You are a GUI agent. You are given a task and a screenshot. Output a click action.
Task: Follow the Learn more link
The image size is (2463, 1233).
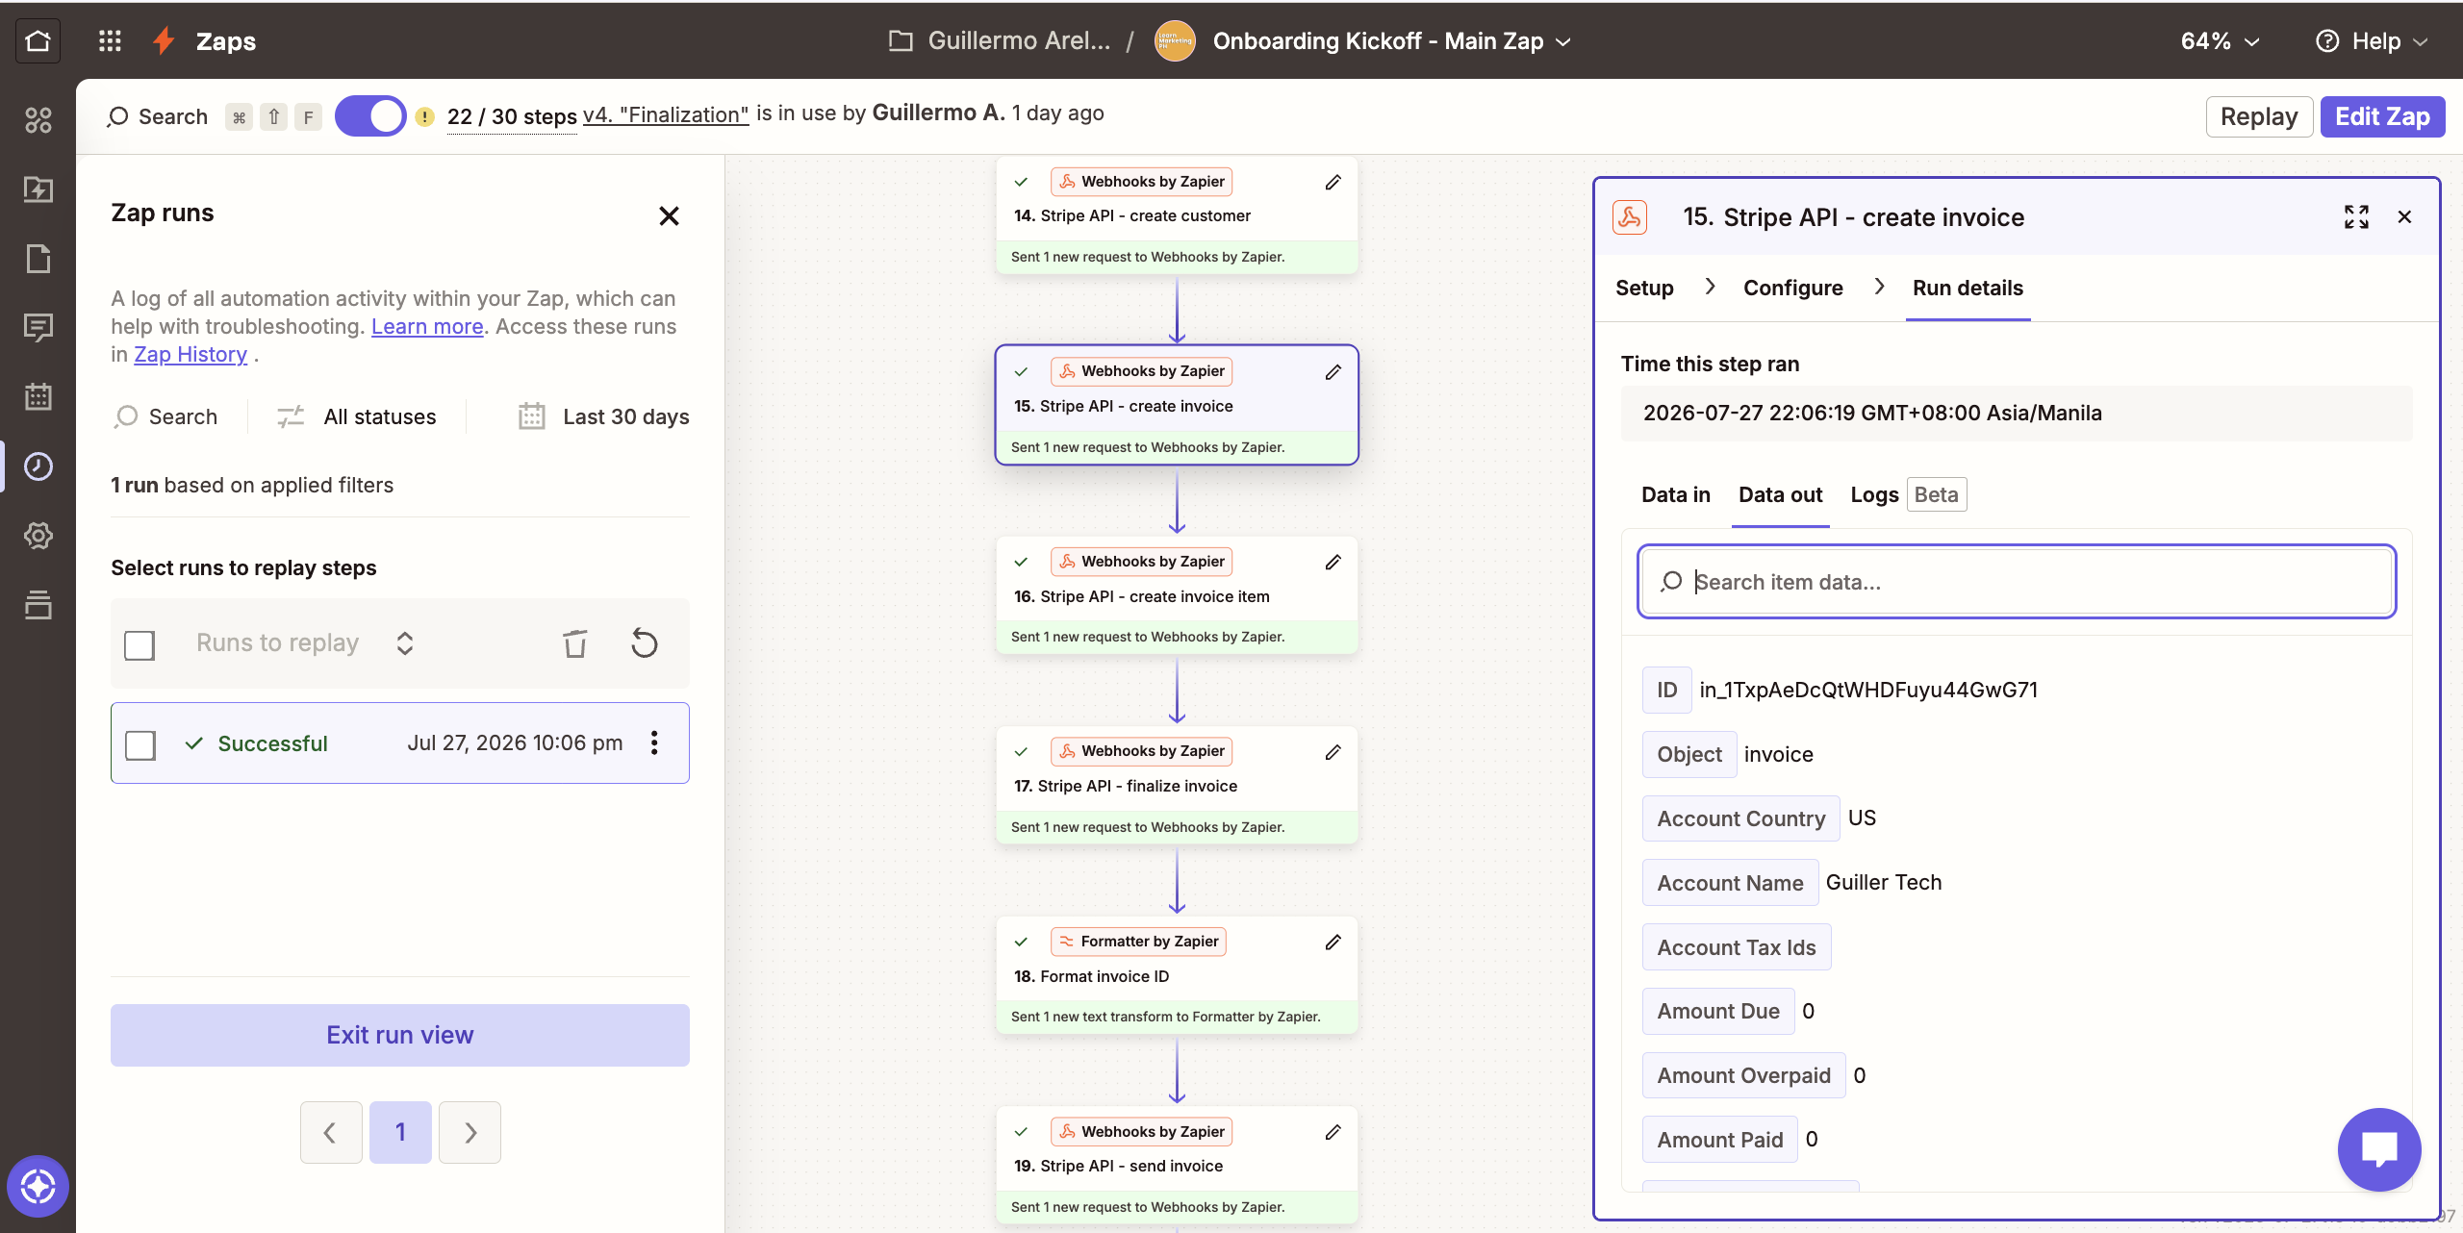pos(427,326)
